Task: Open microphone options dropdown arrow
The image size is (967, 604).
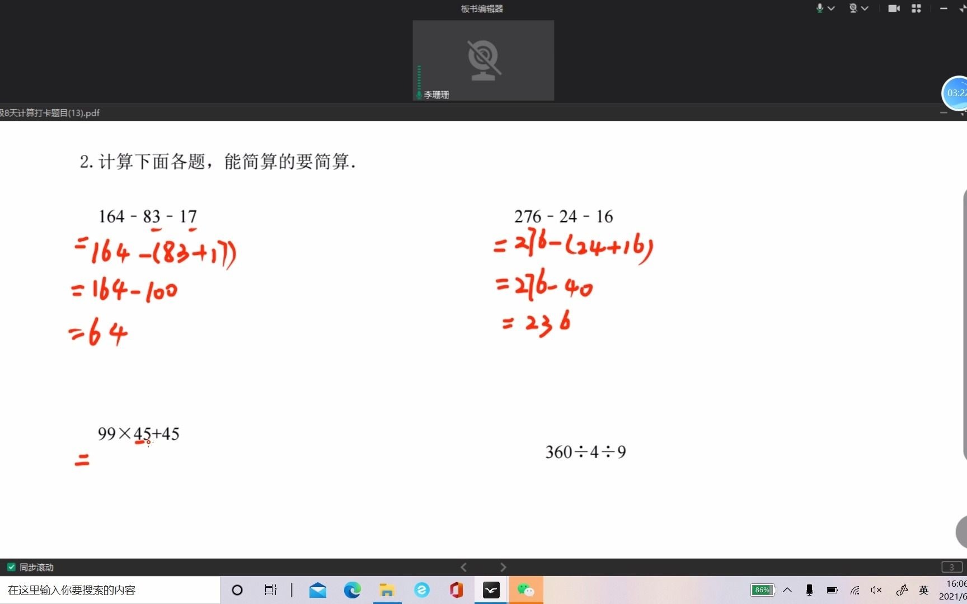Action: coord(831,8)
